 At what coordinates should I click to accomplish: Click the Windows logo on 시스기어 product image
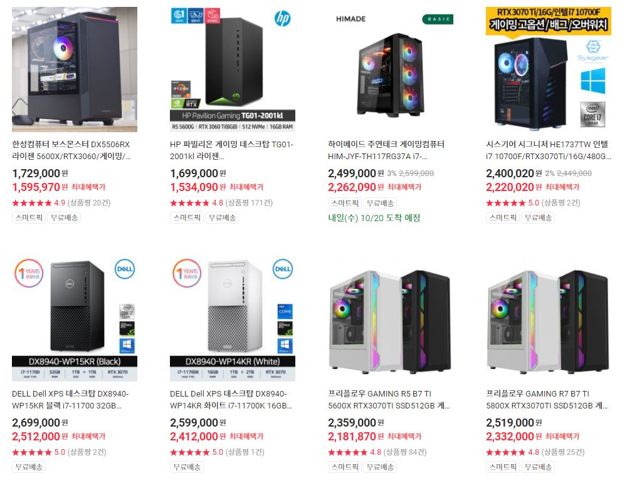[x=593, y=81]
